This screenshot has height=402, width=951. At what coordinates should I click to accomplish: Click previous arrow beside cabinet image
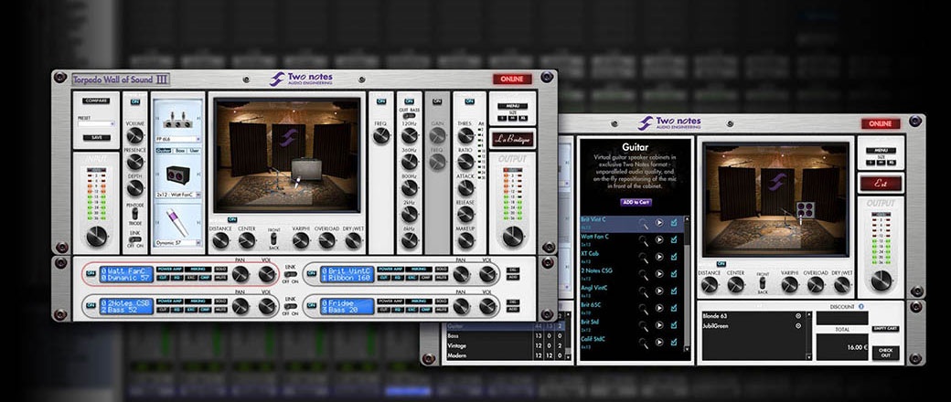158,175
